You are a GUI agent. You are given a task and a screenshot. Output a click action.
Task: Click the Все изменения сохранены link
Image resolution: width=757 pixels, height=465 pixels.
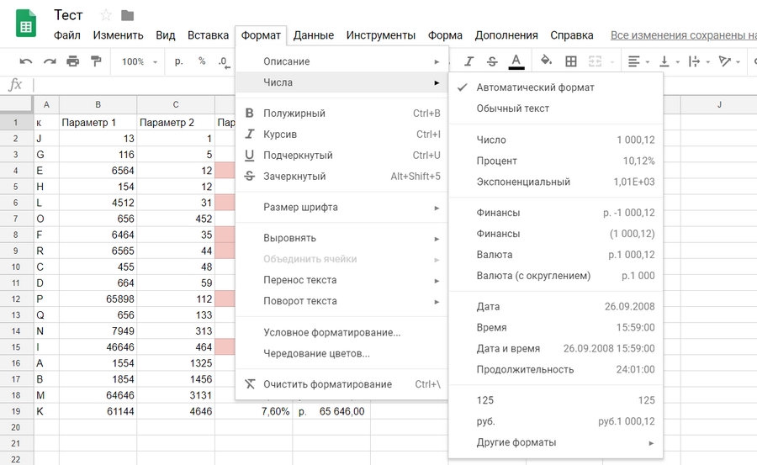point(683,35)
